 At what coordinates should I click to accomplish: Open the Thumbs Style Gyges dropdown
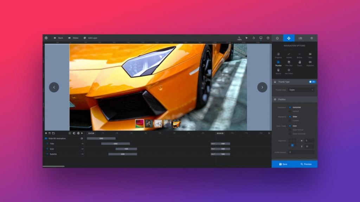click(x=301, y=90)
